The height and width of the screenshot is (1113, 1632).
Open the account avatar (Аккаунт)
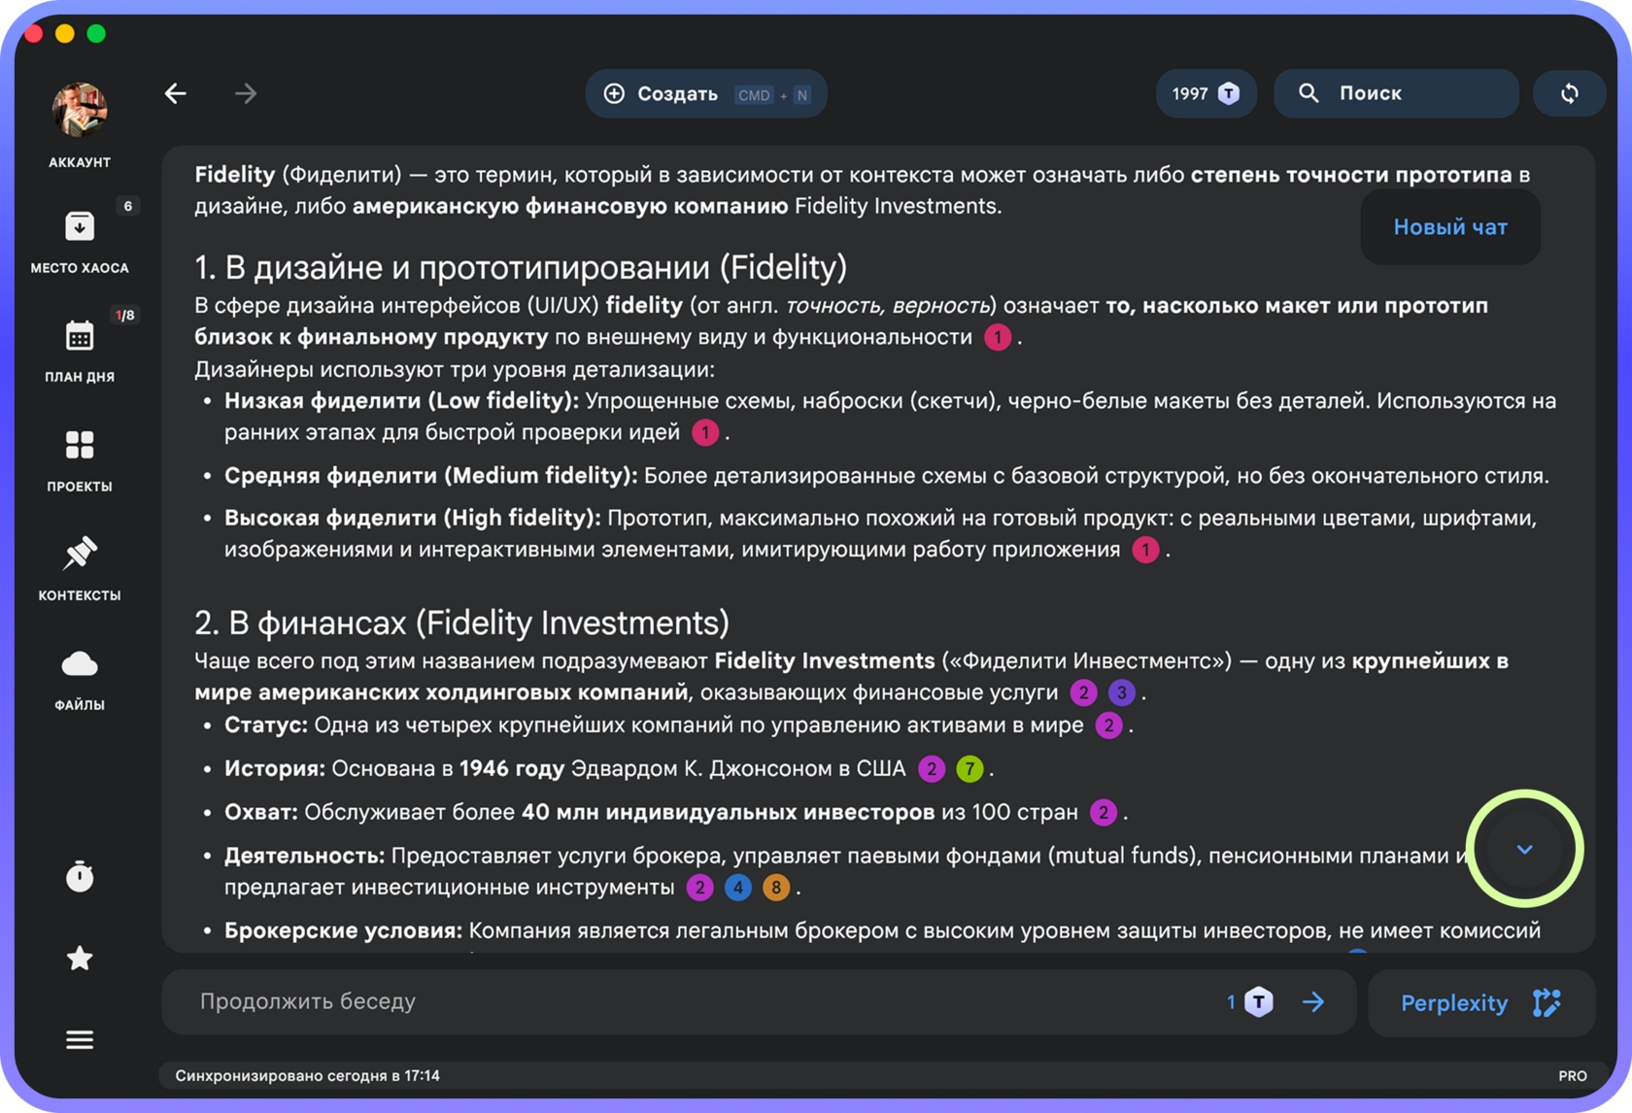tap(80, 110)
